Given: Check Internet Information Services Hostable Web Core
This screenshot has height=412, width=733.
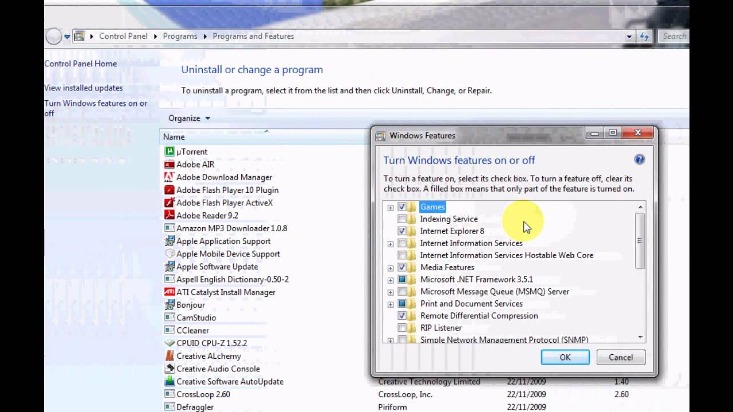Looking at the screenshot, I should pos(402,255).
